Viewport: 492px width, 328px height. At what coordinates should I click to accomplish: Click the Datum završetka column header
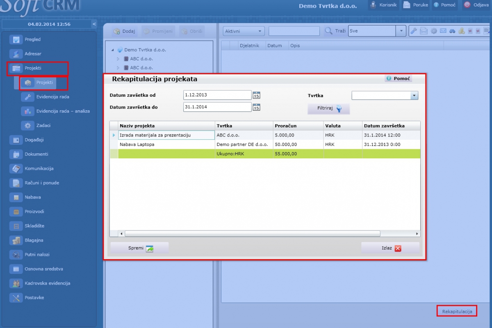click(391, 126)
